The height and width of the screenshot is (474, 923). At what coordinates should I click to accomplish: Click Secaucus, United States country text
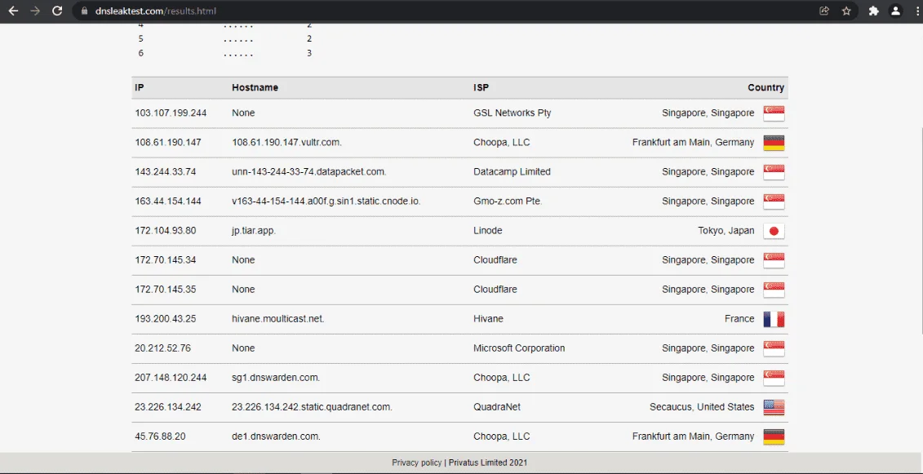click(702, 407)
